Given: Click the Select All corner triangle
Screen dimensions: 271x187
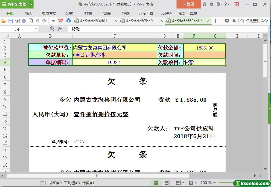Looking at the screenshot, I should (7, 36).
